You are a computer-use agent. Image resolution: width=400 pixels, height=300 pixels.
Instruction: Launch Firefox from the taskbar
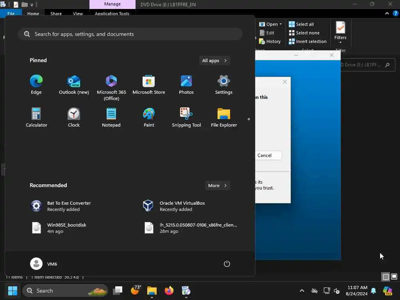click(x=169, y=291)
